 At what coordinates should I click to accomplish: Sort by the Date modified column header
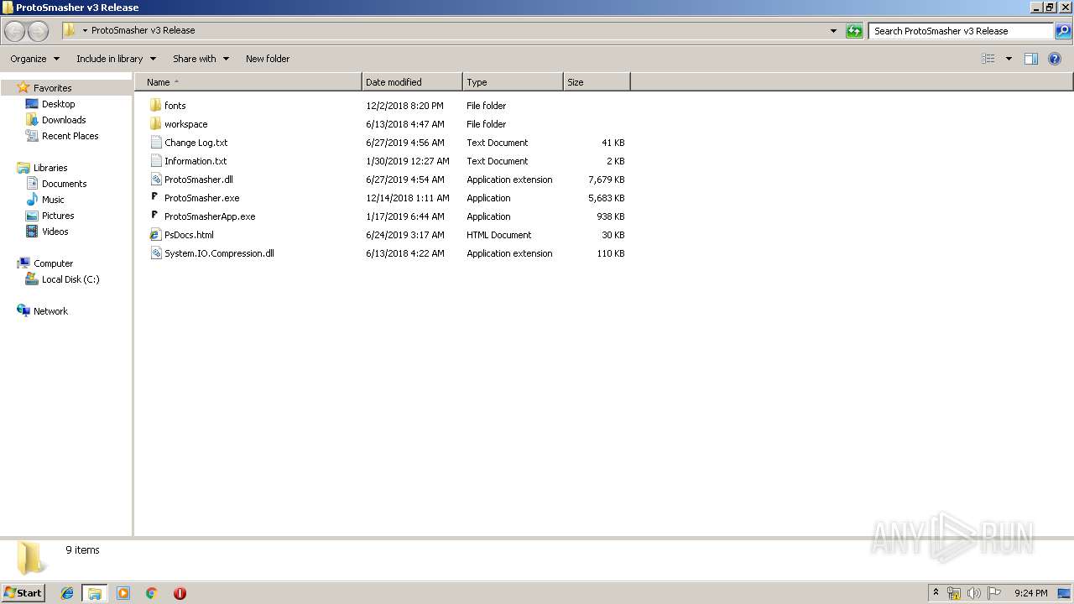412,82
